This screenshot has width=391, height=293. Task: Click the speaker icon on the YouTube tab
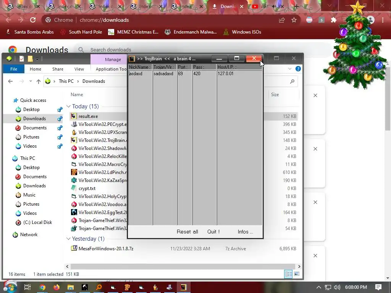(x=275, y=6)
